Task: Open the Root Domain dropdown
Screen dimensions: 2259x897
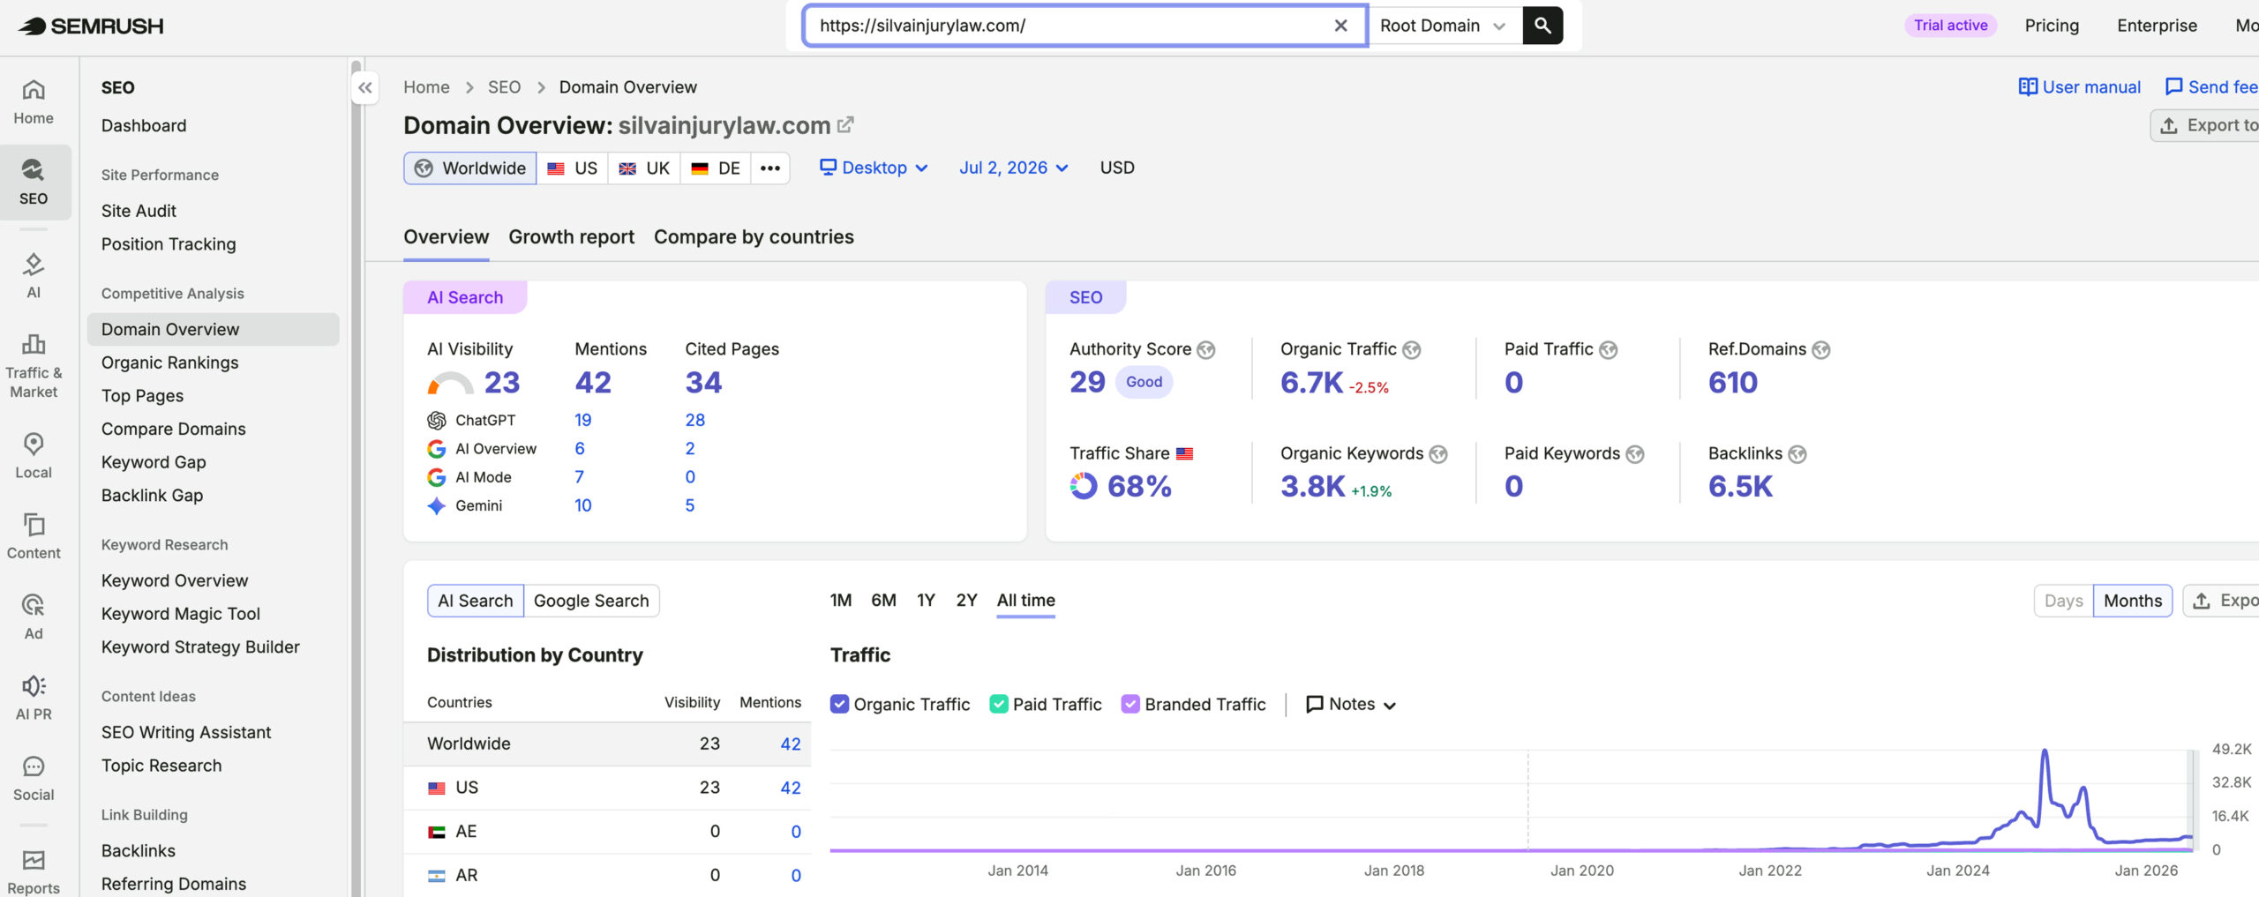Action: (1445, 26)
